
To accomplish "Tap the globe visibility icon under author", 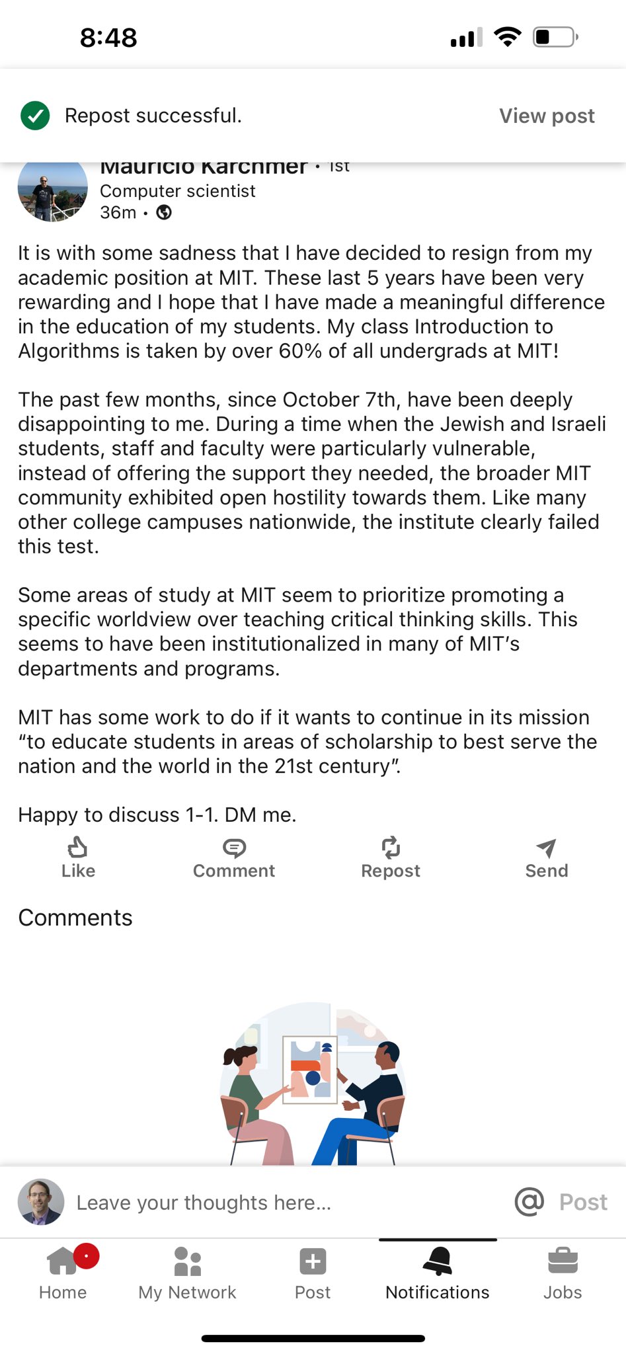I will pyautogui.click(x=164, y=212).
